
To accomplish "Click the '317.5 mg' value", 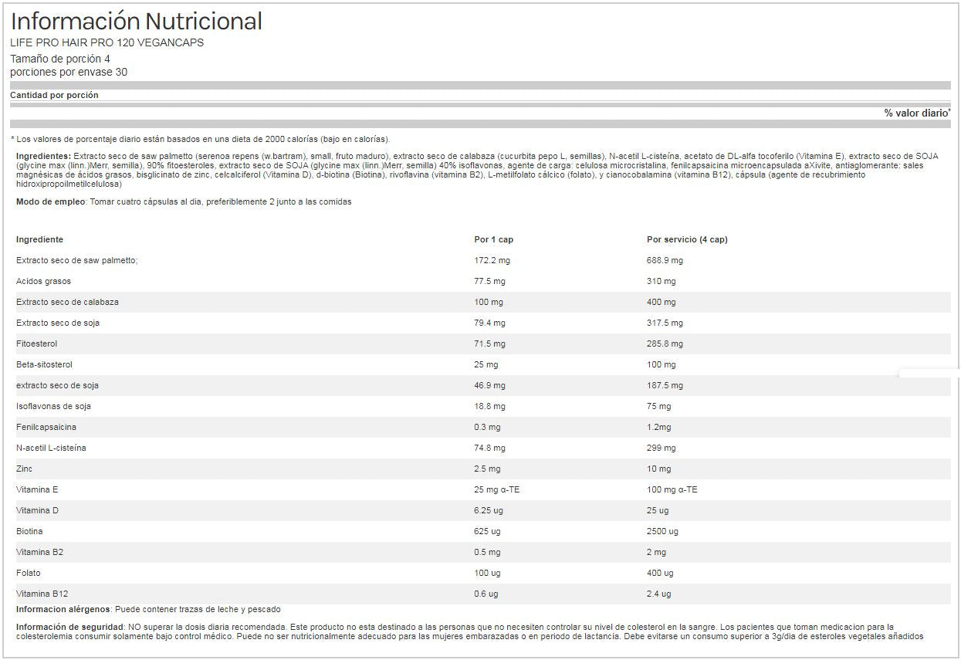I will pyautogui.click(x=665, y=323).
